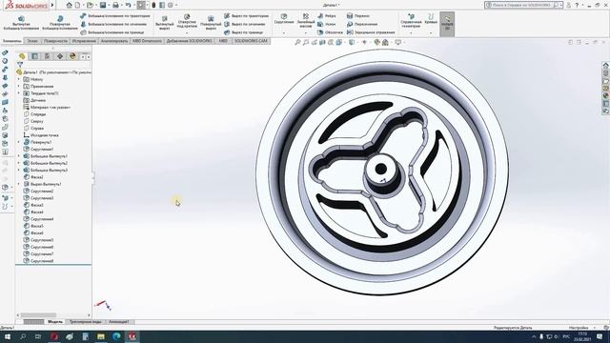Viewport: 610px width, 343px height.
Task: Click the Home icon in the top toolbar
Action: (x=69, y=5)
